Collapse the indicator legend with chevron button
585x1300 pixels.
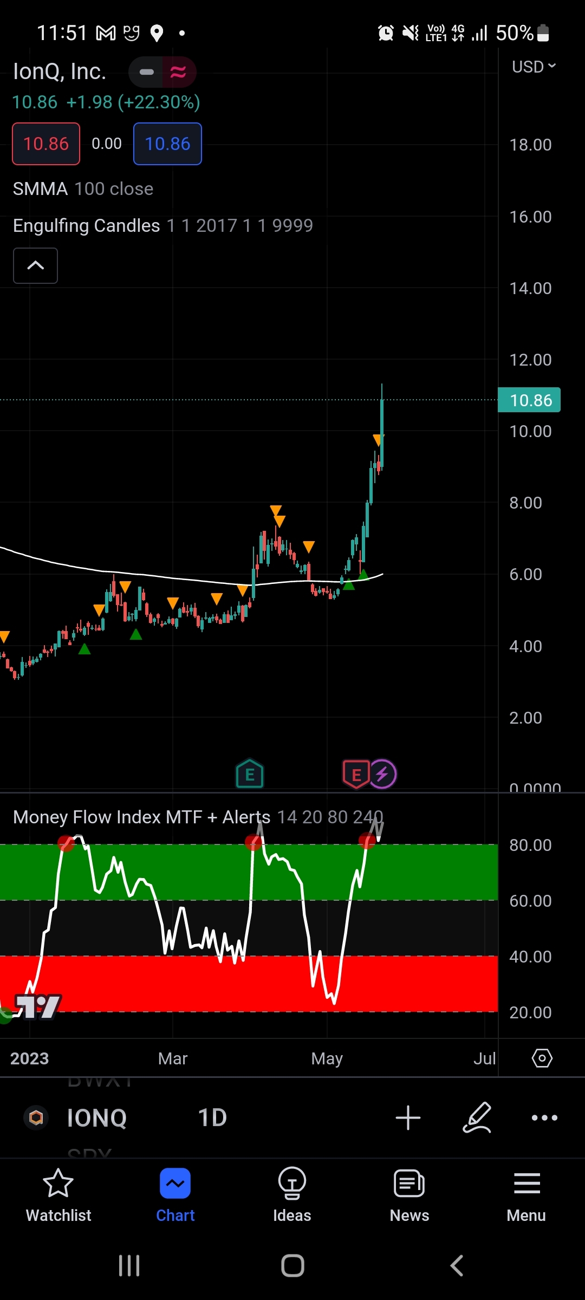point(35,265)
